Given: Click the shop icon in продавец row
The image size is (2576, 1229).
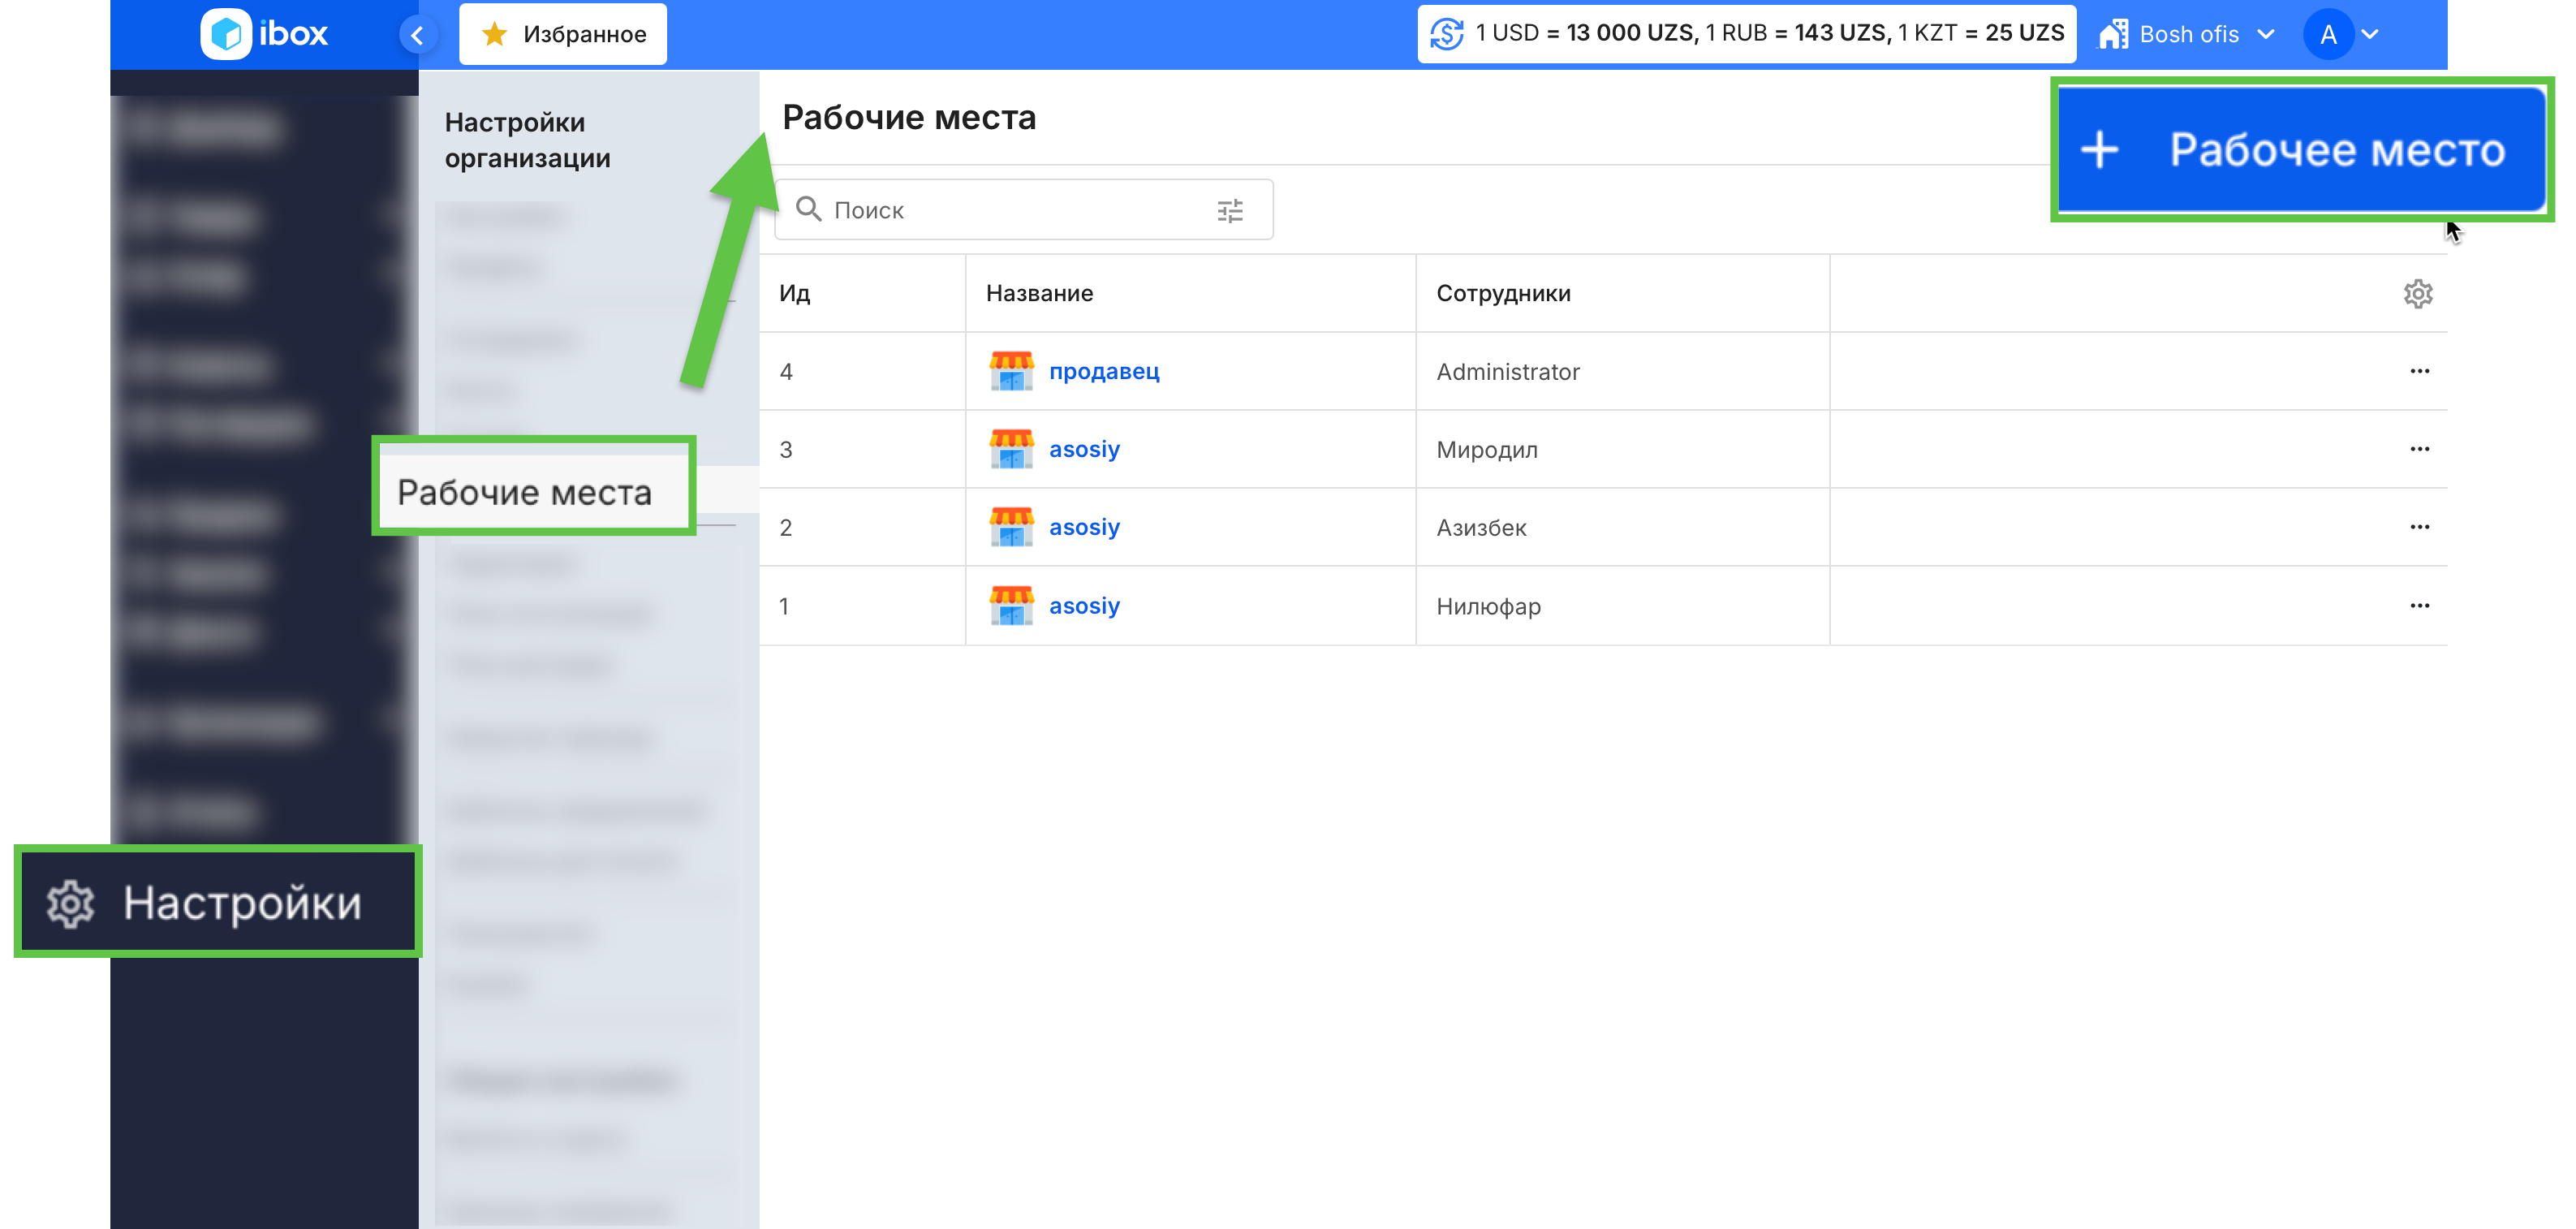Looking at the screenshot, I should pos(1011,371).
